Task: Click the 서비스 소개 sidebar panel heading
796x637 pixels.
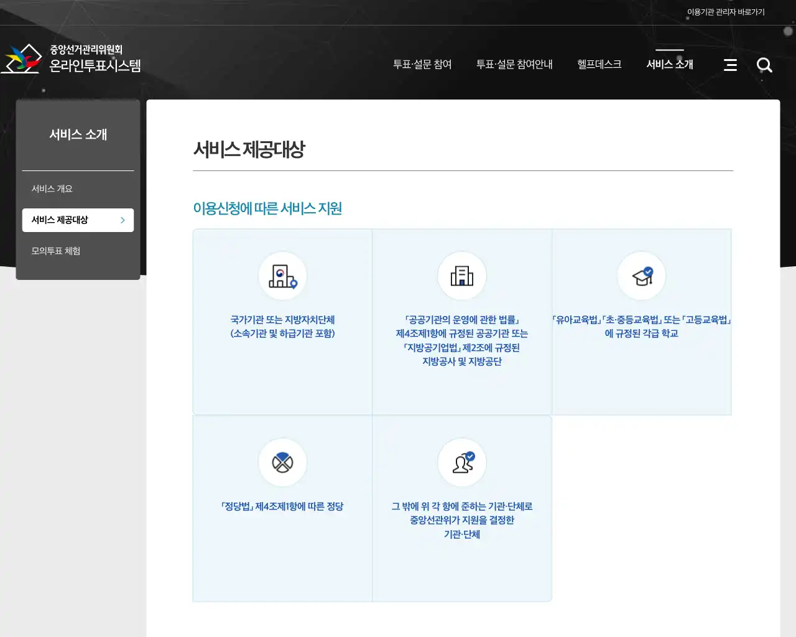Action: [x=78, y=134]
